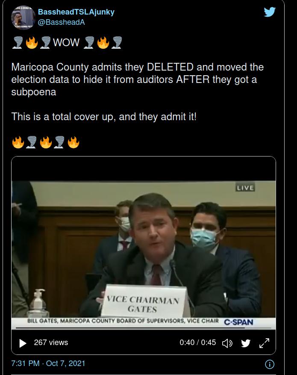Click the "This is a total cover up" sentence

104,117
